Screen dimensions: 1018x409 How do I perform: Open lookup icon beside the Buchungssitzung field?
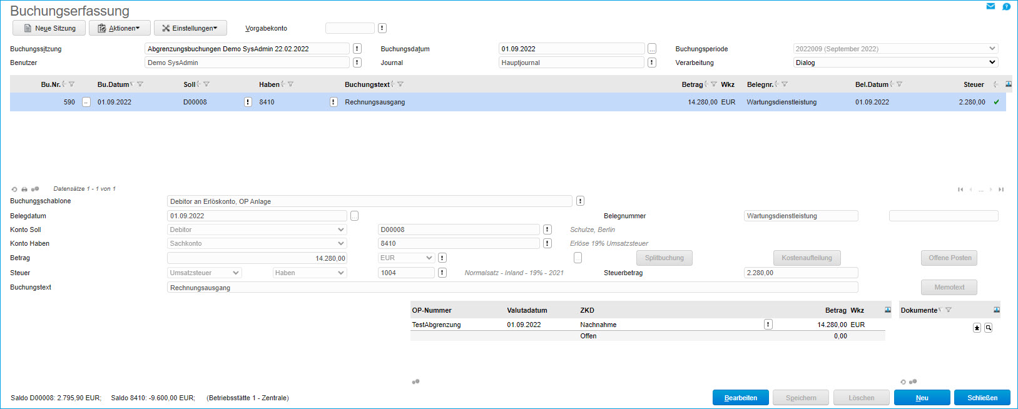(x=357, y=49)
